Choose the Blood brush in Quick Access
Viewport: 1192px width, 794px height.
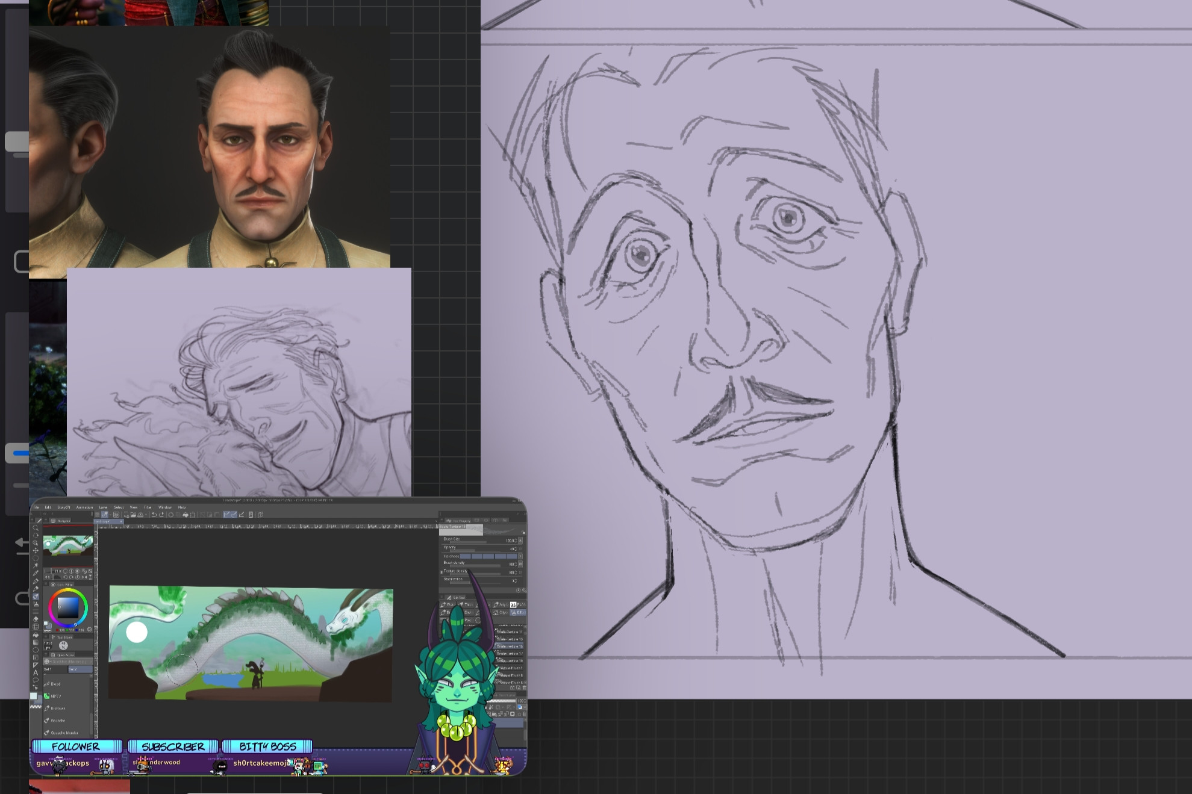(x=55, y=684)
